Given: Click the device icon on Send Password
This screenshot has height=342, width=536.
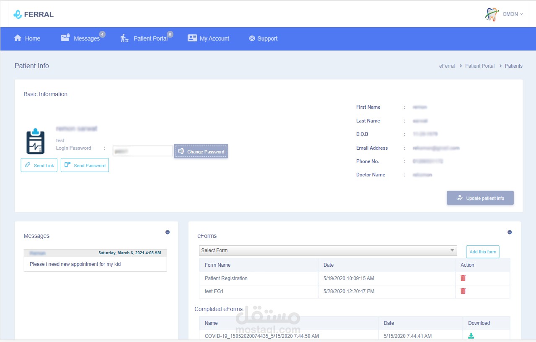Looking at the screenshot, I should [x=67, y=165].
